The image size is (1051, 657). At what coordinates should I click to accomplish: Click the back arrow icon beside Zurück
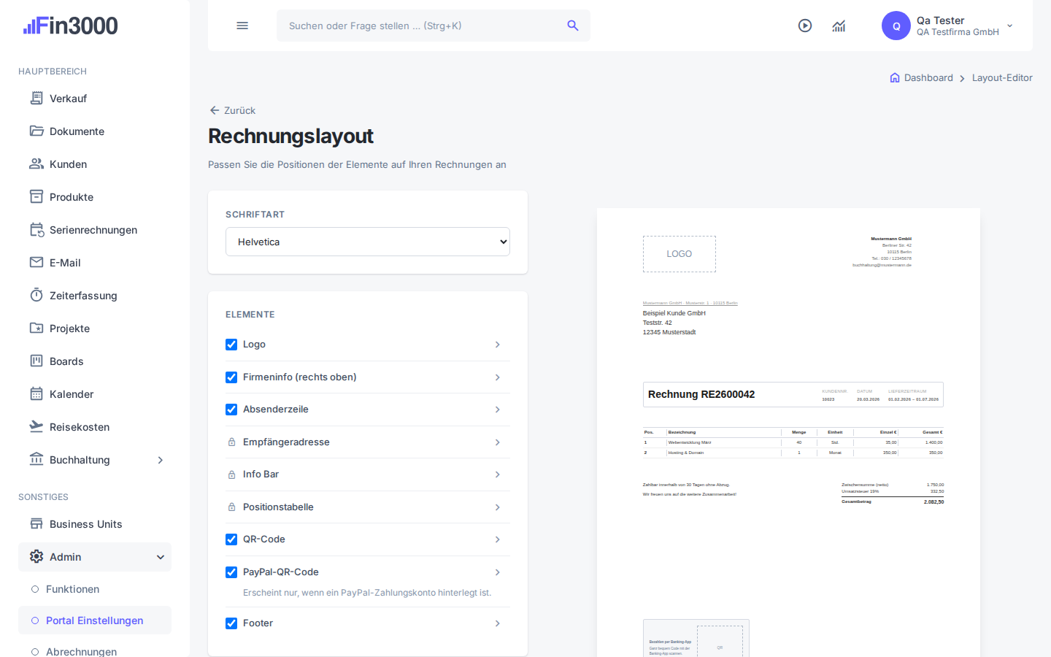tap(215, 110)
